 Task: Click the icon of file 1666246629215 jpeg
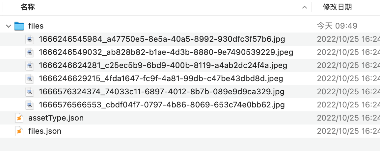point(30,78)
